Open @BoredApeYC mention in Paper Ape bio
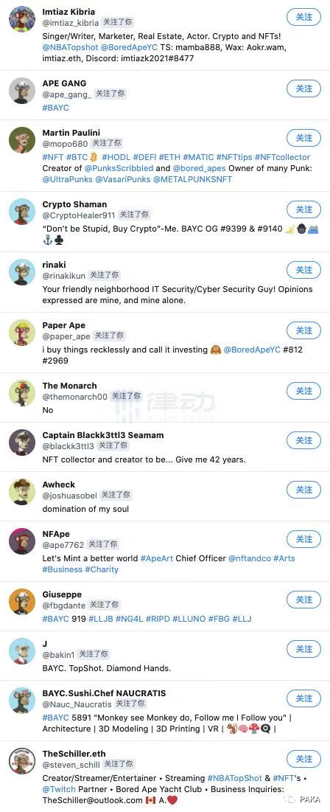The width and height of the screenshot is (330, 812). (252, 350)
